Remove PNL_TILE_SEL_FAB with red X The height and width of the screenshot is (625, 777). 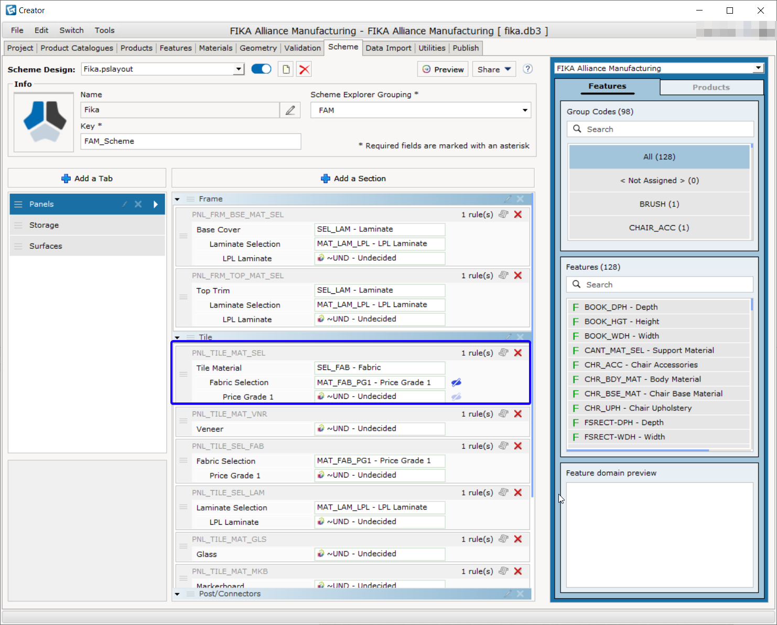coord(518,446)
